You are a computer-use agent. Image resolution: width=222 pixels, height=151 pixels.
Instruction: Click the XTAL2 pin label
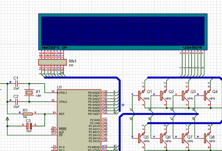coord(63,102)
